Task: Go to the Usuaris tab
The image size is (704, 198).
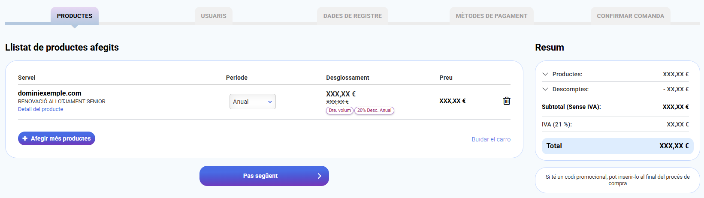Action: (214, 16)
